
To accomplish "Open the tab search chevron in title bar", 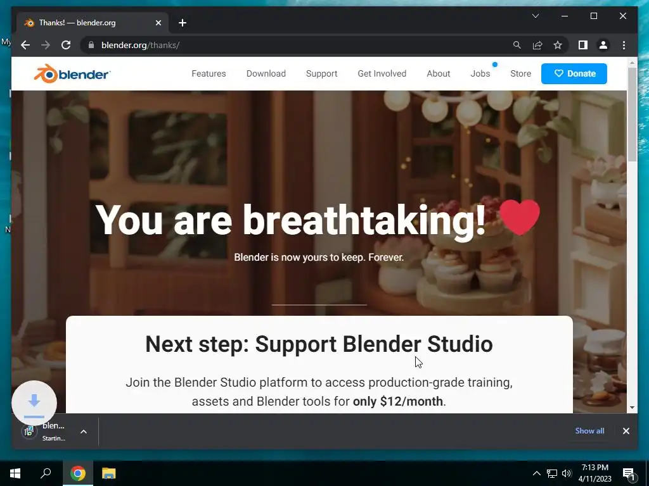I will 535,16.
